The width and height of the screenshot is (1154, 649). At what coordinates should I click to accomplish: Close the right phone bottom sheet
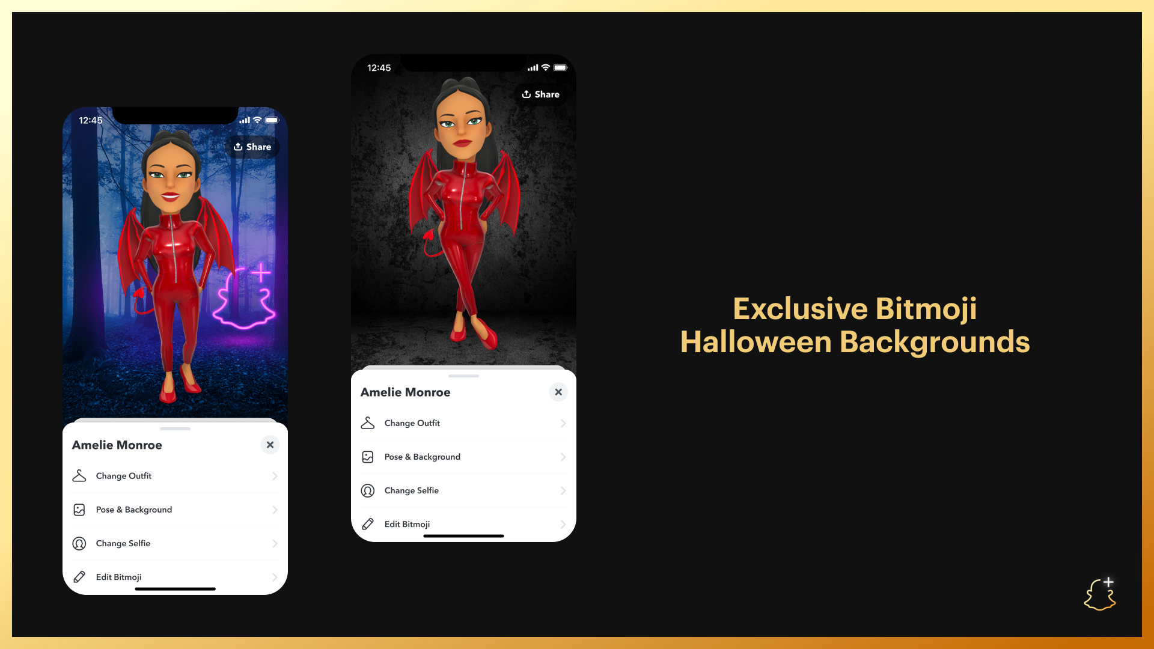tap(558, 391)
